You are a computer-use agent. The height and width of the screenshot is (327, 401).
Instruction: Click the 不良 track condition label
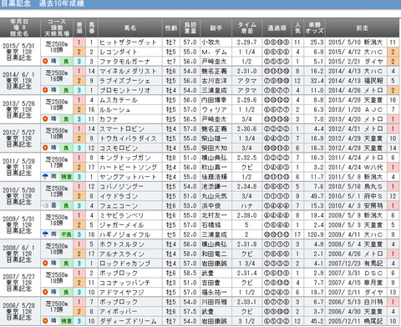coord(66,234)
